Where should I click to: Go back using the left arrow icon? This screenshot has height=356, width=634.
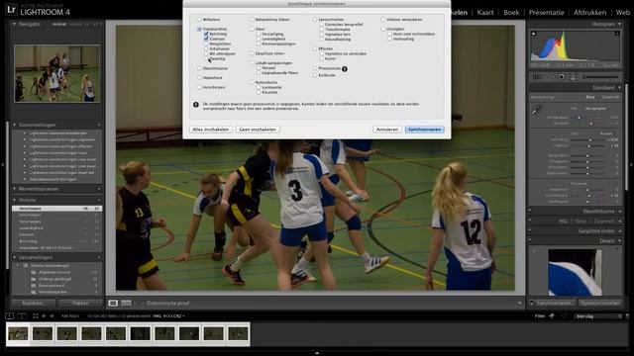pos(44,316)
